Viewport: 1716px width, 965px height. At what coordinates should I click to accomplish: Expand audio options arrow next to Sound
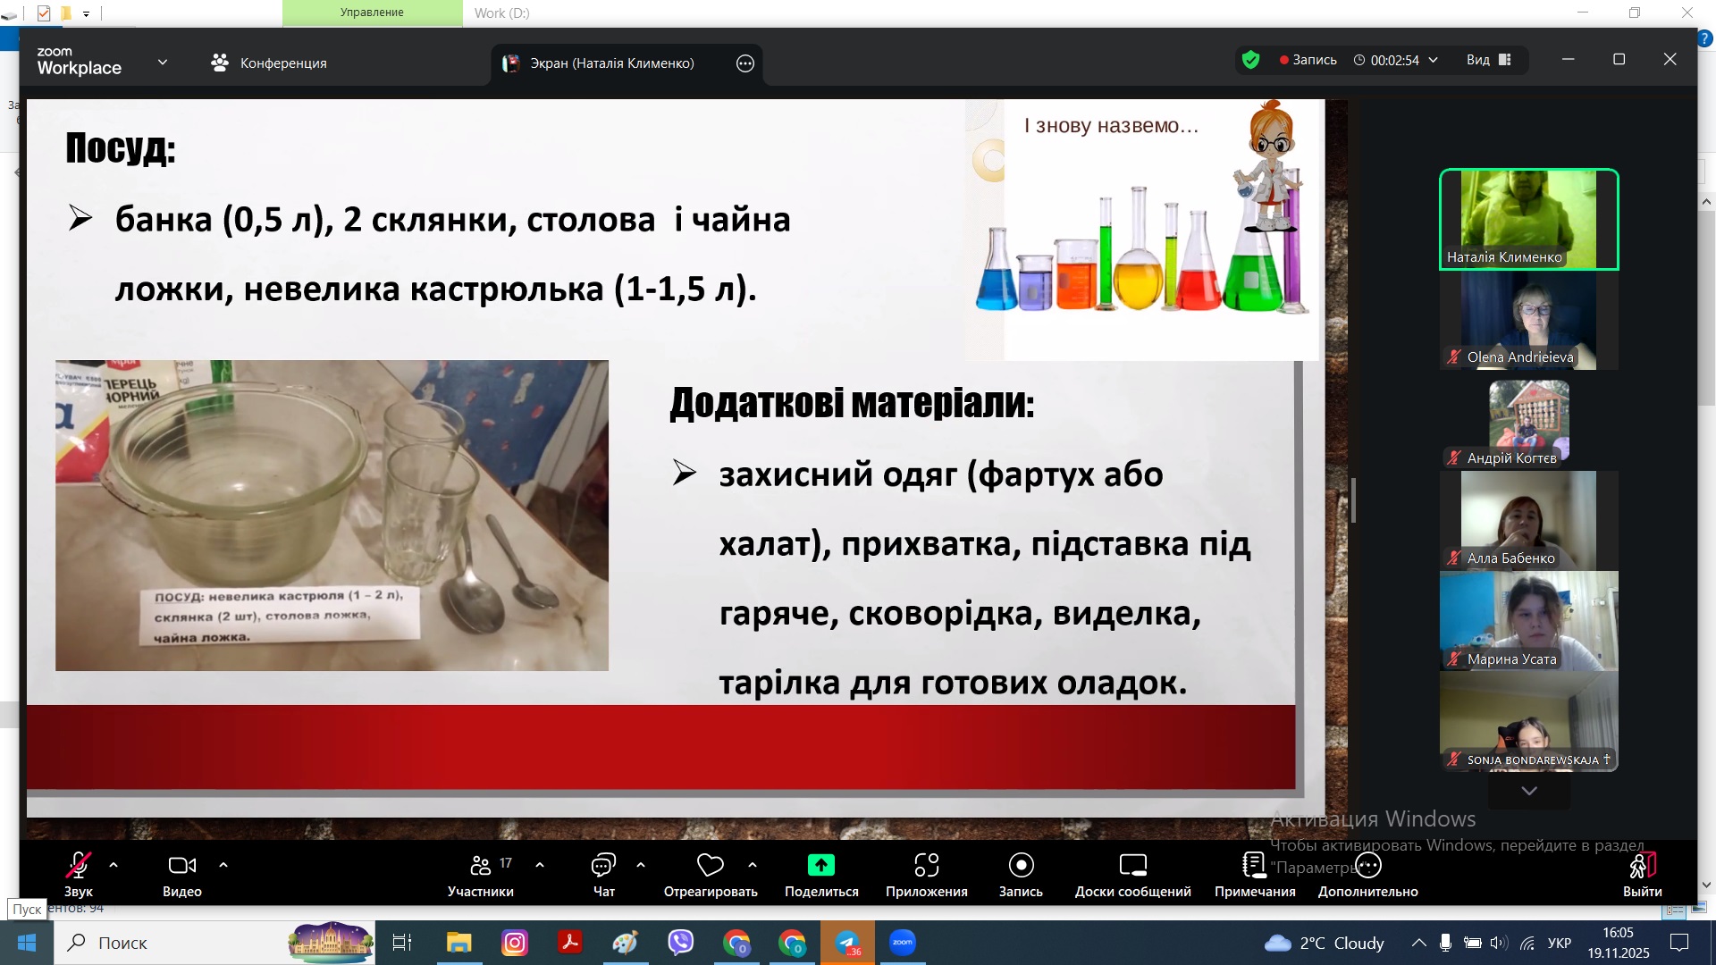click(x=114, y=865)
